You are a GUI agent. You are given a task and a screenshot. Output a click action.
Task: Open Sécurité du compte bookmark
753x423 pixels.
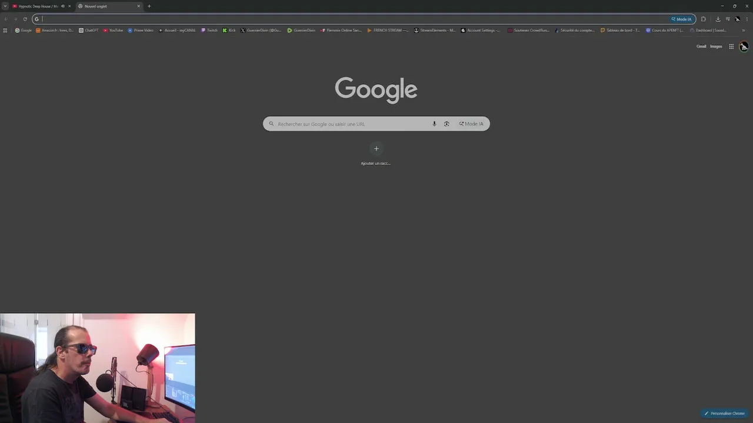tap(575, 30)
